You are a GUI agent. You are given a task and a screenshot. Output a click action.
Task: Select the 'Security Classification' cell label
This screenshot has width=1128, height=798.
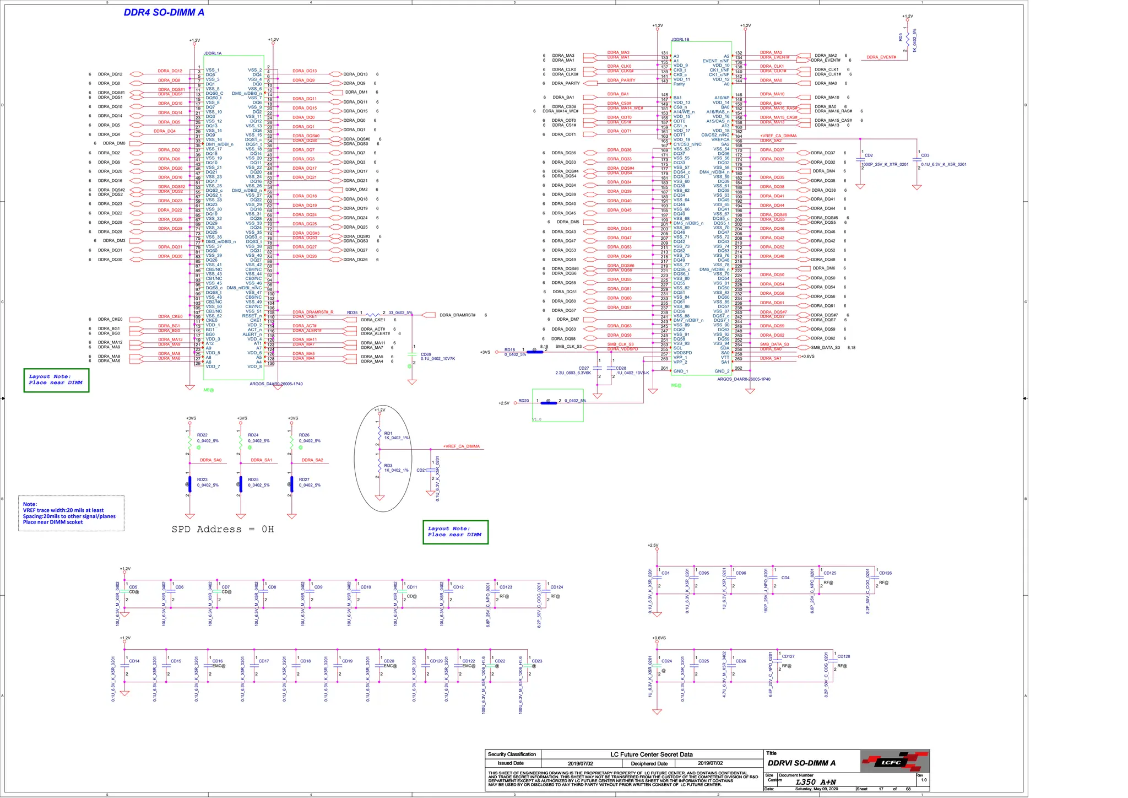click(512, 754)
